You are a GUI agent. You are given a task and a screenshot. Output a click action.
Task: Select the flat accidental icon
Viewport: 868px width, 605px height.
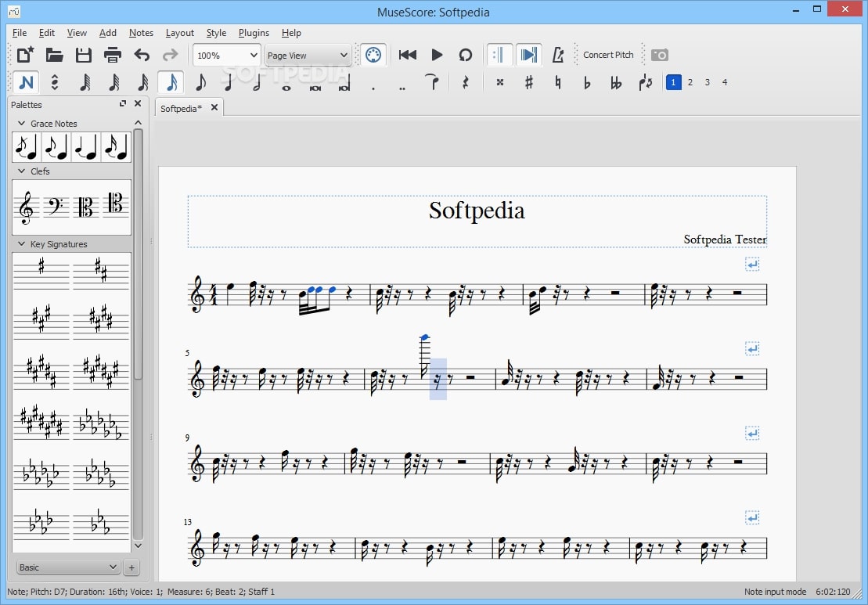coord(587,82)
